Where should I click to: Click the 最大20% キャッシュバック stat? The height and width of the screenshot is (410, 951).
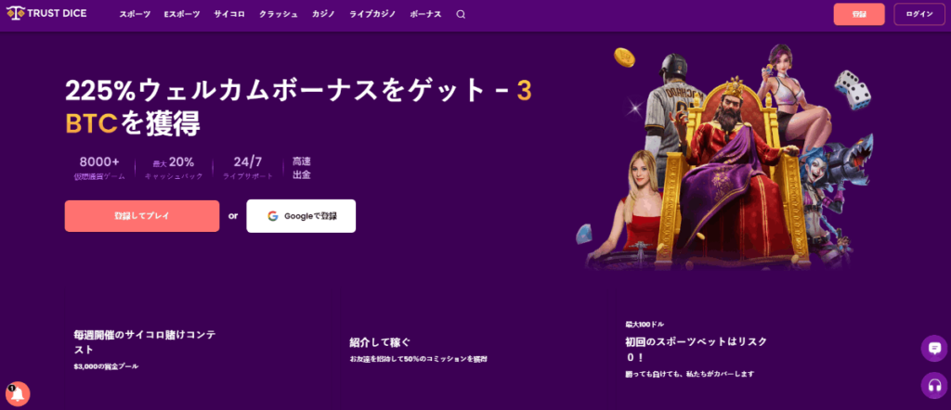coord(174,169)
